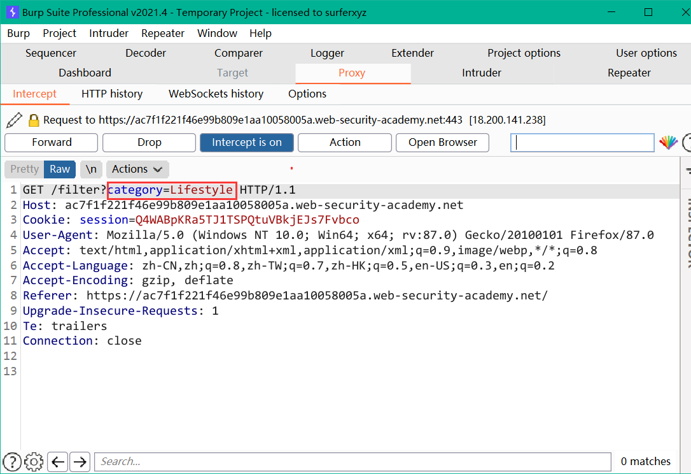
Task: Click the colorful Burp highlight icon
Action: click(x=668, y=142)
